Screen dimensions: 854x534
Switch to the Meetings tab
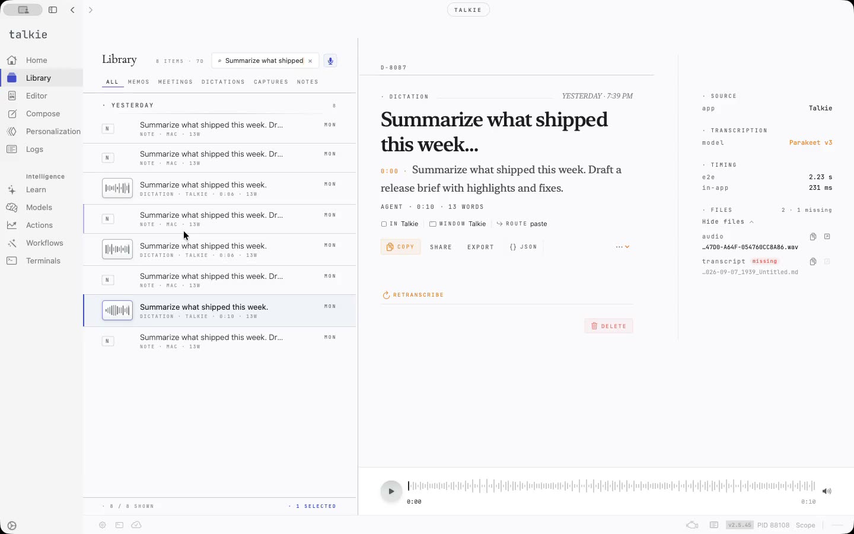click(x=176, y=82)
